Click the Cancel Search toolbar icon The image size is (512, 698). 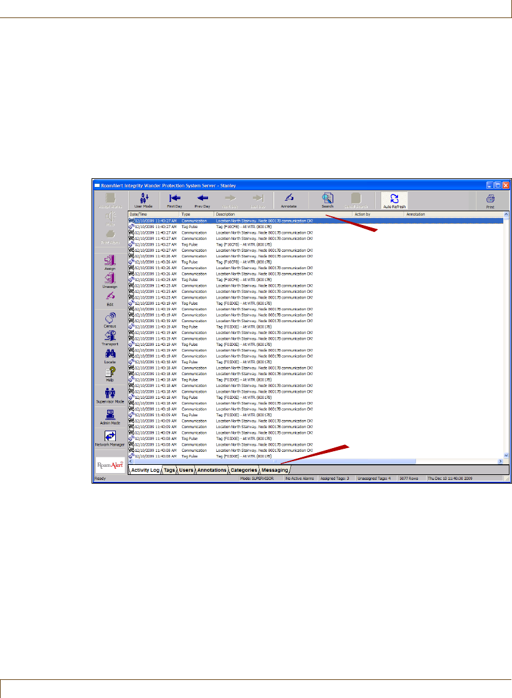(x=356, y=200)
